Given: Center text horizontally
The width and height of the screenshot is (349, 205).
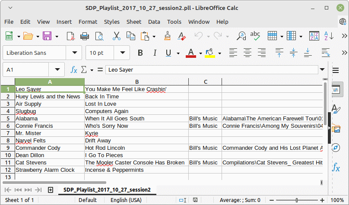Looking at the screenshot, I should coord(247,53).
